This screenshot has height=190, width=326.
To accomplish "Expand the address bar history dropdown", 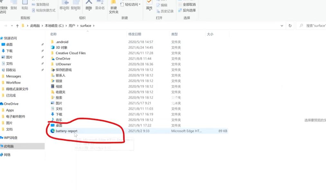I will (282, 26).
